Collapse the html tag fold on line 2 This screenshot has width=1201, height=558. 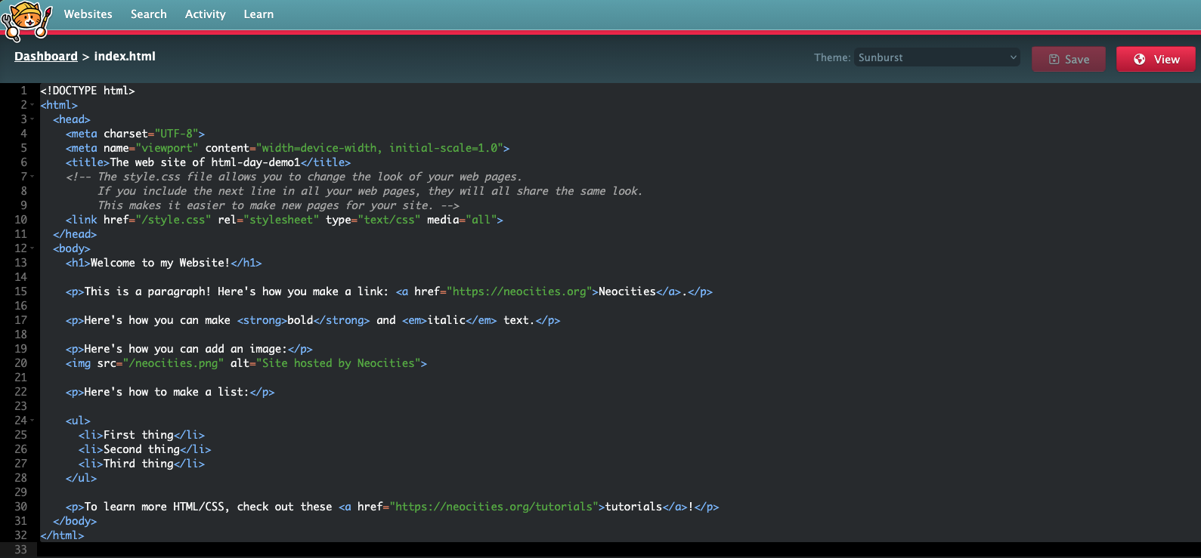point(33,105)
